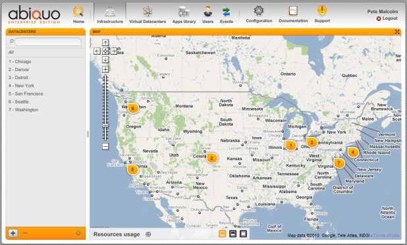This screenshot has height=245, width=407.
Task: Open the map Terms of Use link
Action: (386, 235)
